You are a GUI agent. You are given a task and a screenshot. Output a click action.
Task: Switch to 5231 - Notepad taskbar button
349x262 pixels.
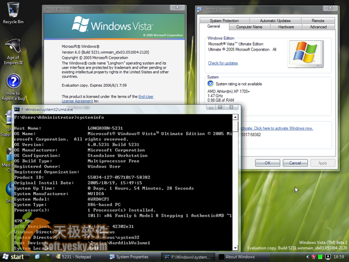(x=78, y=257)
